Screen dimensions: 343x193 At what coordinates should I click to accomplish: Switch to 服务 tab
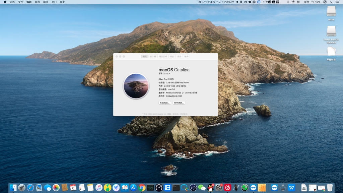[x=186, y=56]
